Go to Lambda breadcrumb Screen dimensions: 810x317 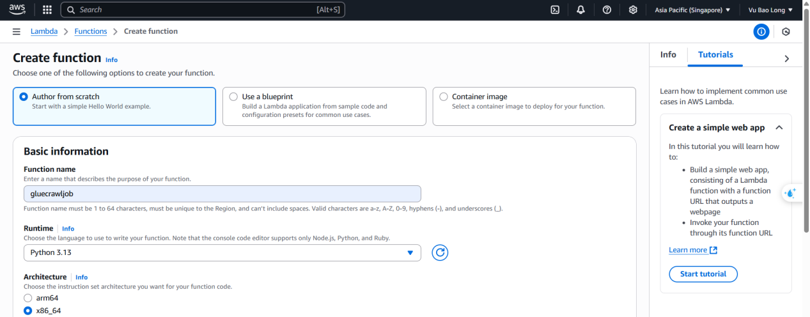pos(44,31)
